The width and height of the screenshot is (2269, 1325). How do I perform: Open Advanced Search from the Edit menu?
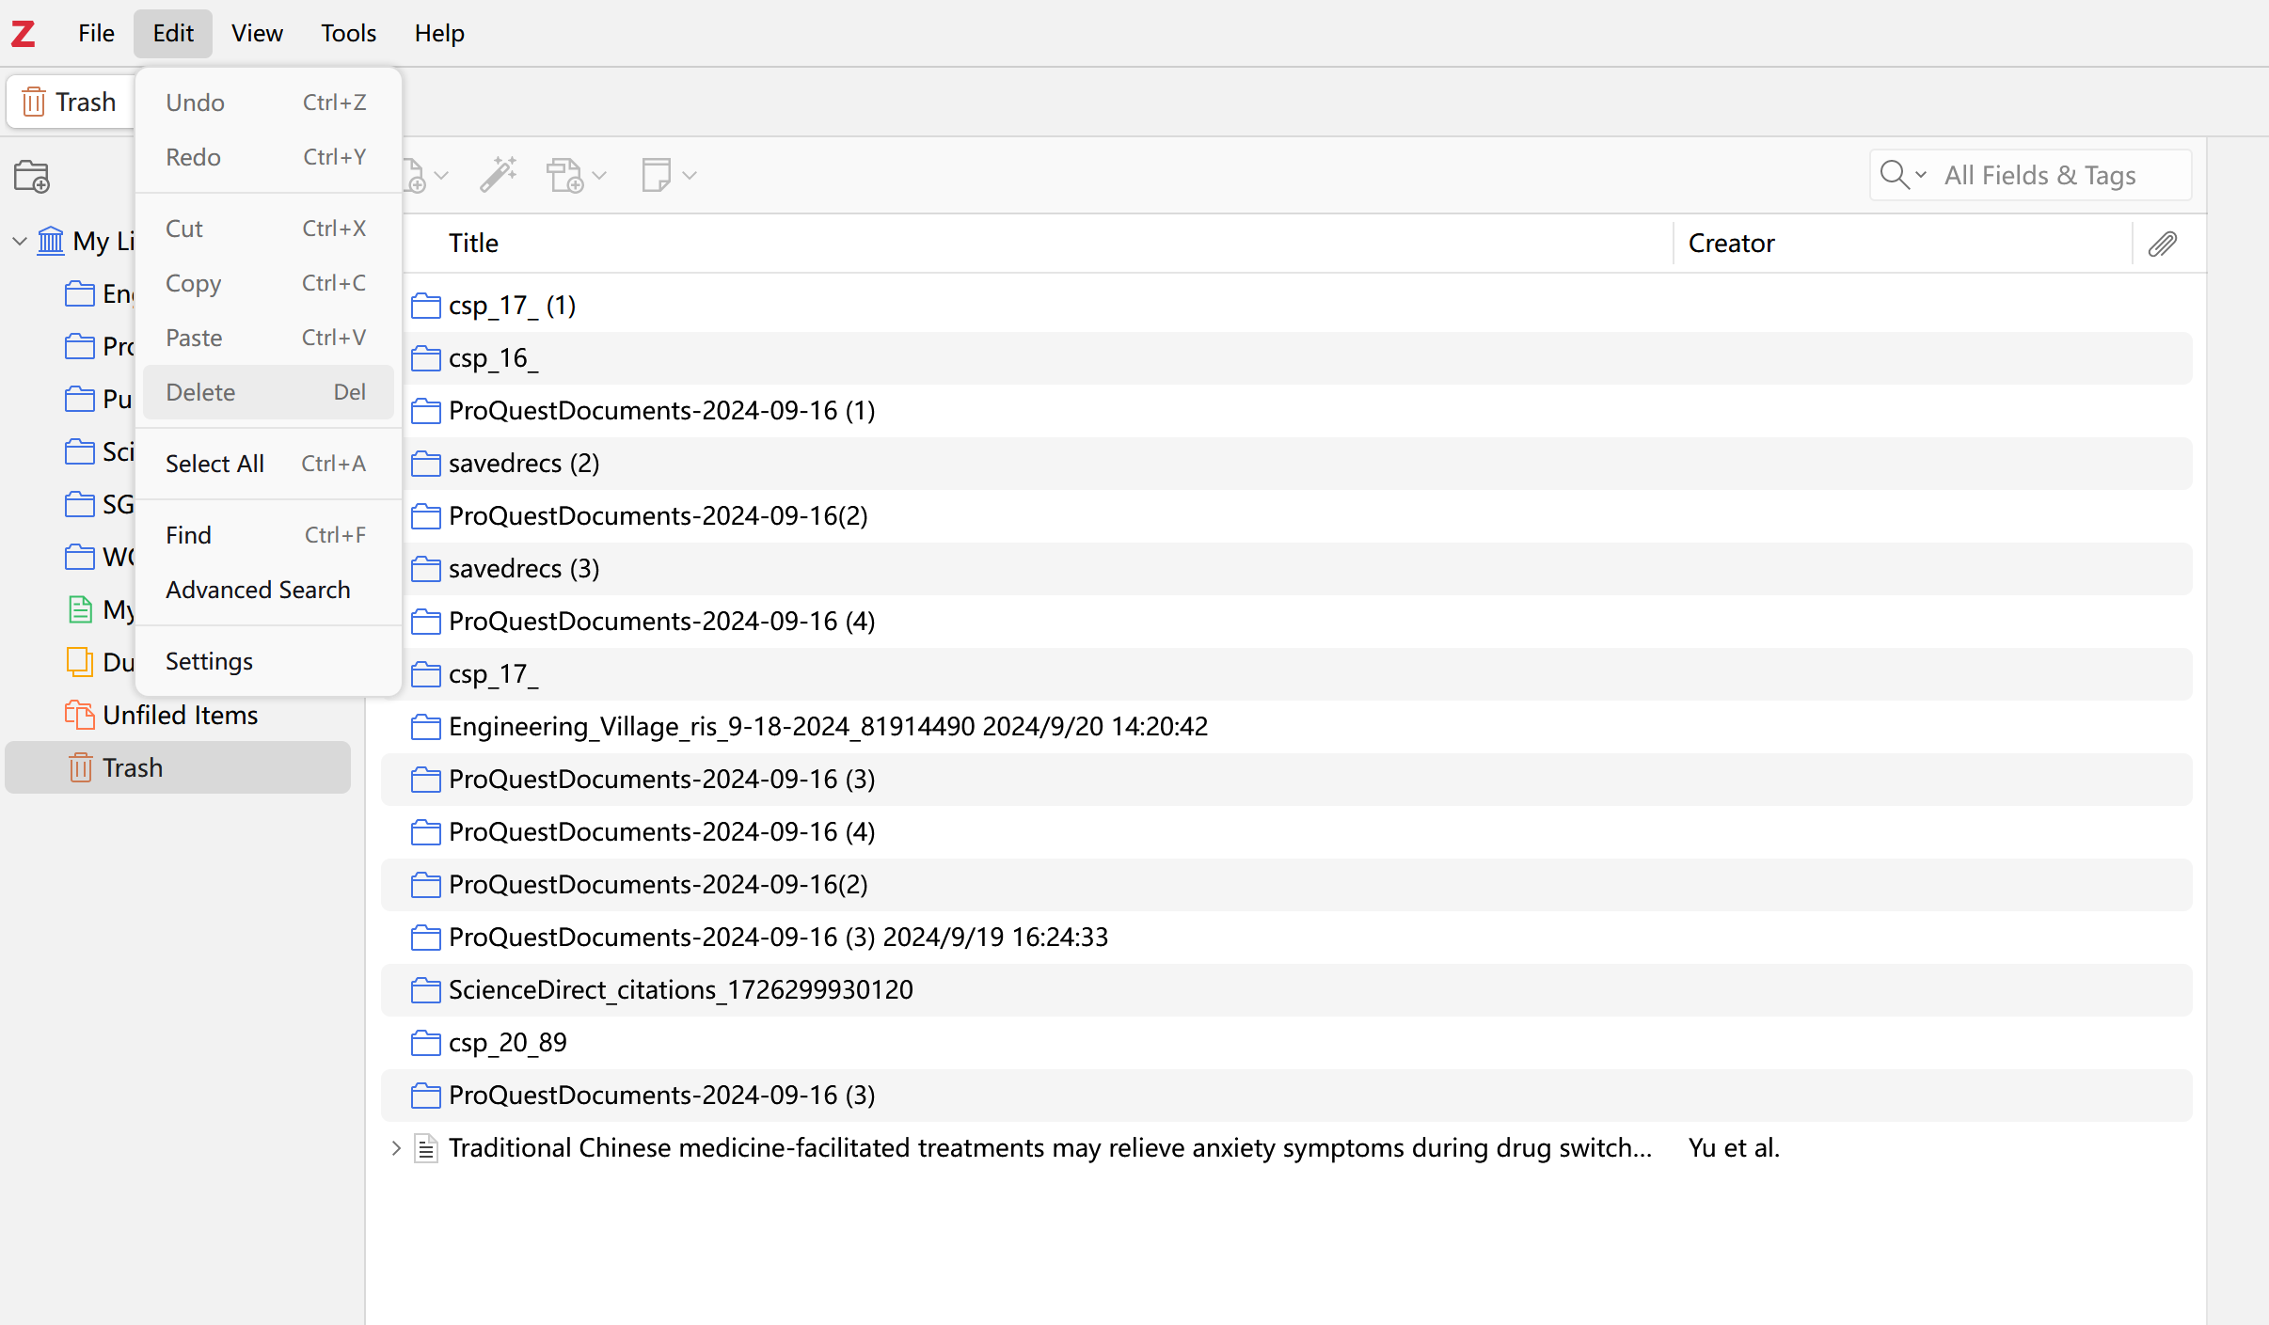click(x=268, y=590)
